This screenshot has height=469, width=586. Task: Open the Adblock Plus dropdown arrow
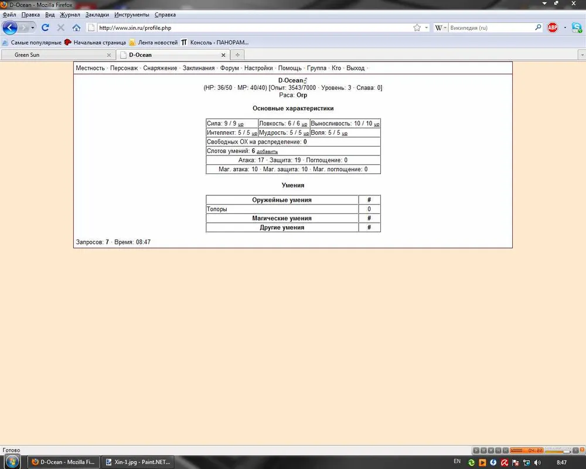pos(565,28)
